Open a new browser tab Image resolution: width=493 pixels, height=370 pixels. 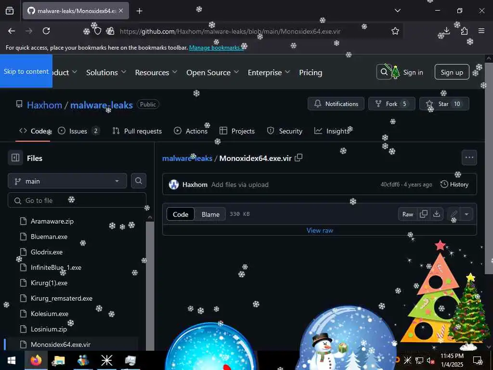tap(139, 11)
